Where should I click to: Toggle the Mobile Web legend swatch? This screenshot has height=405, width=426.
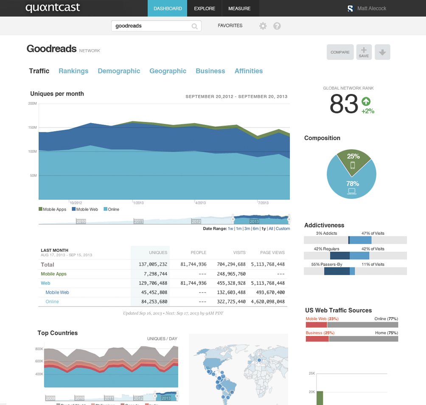pyautogui.click(x=74, y=209)
